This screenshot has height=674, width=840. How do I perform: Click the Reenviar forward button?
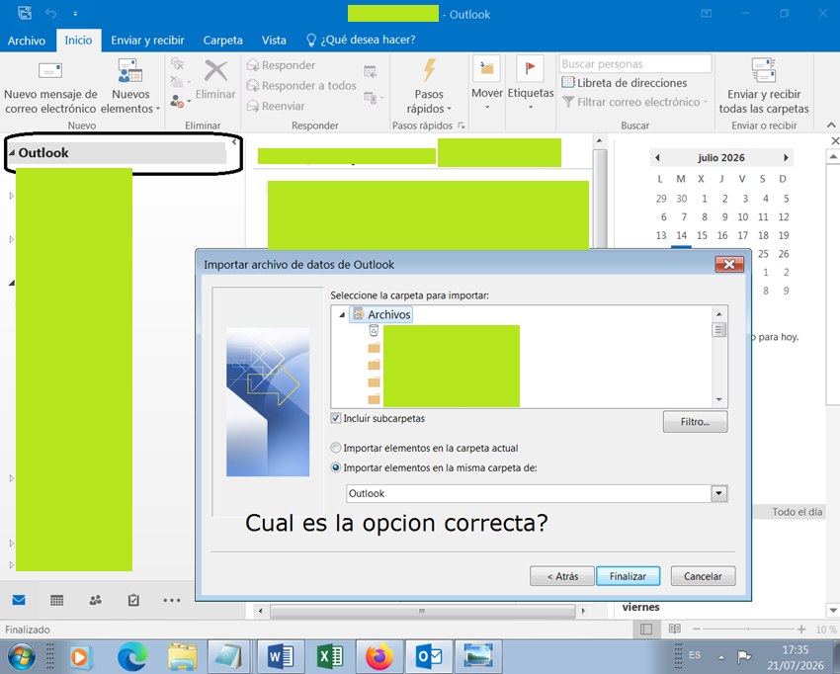click(x=276, y=106)
